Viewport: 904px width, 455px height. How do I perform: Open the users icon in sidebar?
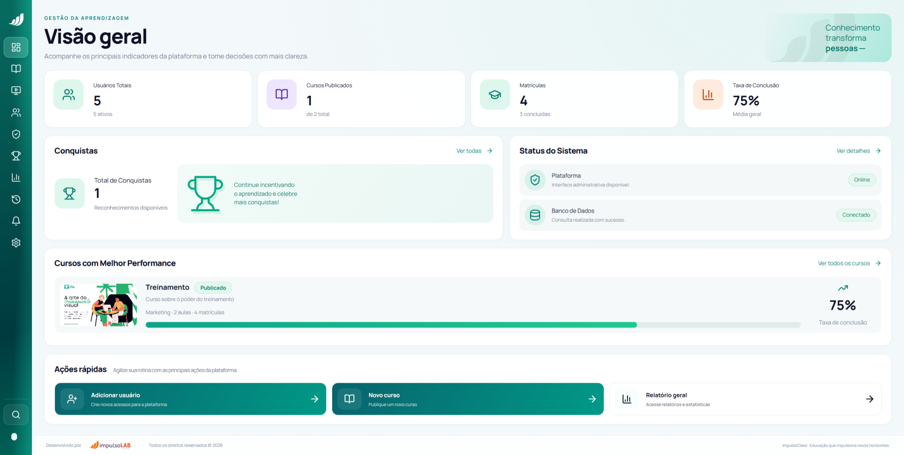16,112
